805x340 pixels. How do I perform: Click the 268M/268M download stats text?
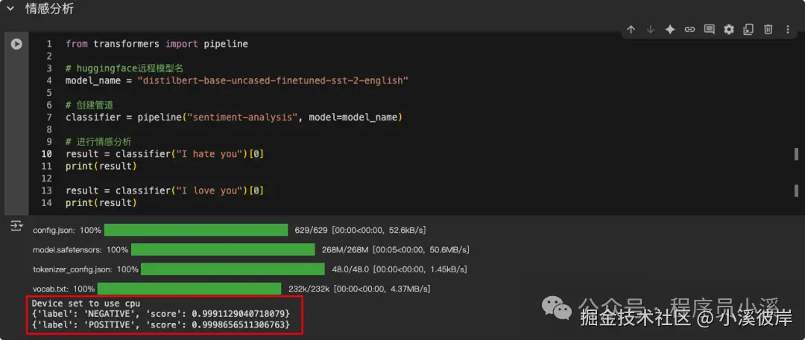(395, 250)
